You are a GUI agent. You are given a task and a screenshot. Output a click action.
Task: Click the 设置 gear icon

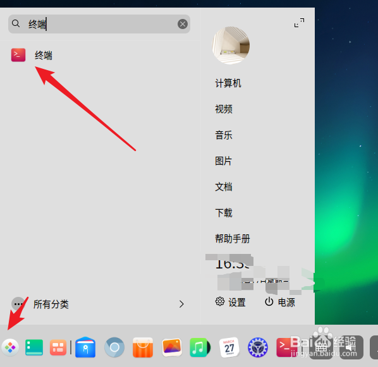click(x=219, y=301)
